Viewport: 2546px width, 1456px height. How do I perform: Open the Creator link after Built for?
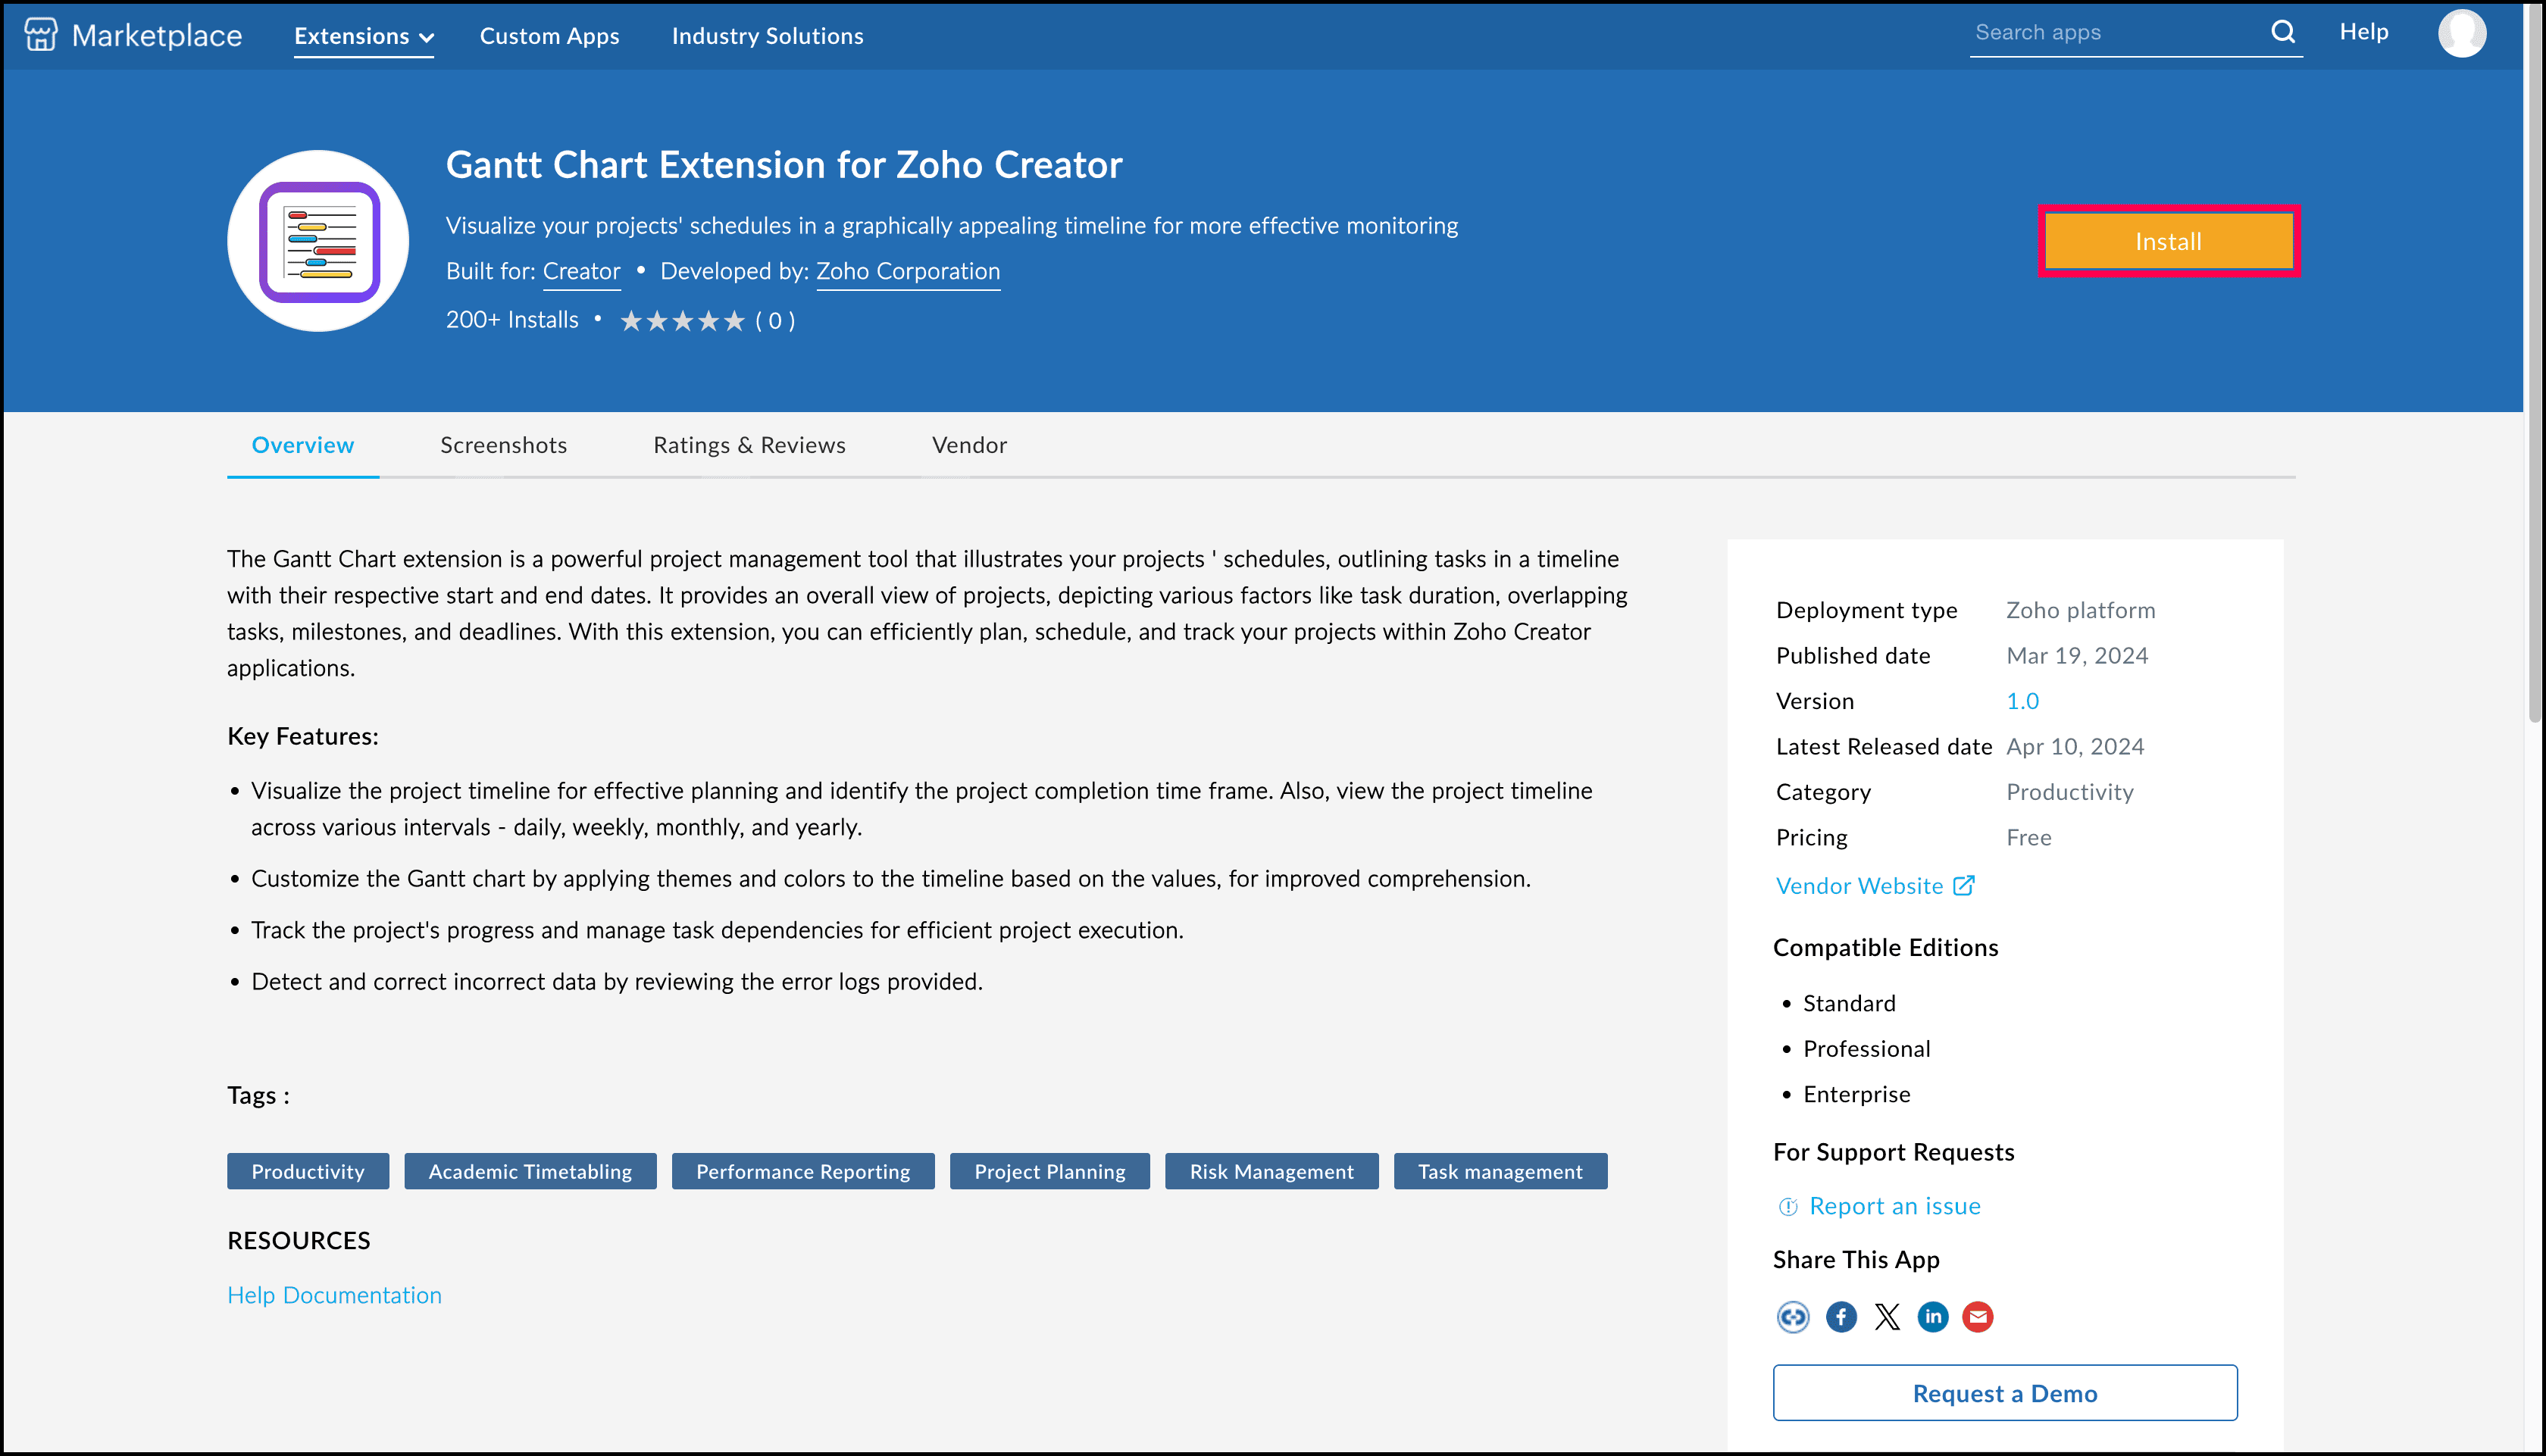point(582,271)
